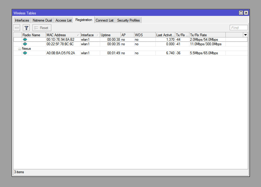This screenshot has width=261, height=187.
Task: Open the filter funnel tool
Action: click(x=26, y=28)
